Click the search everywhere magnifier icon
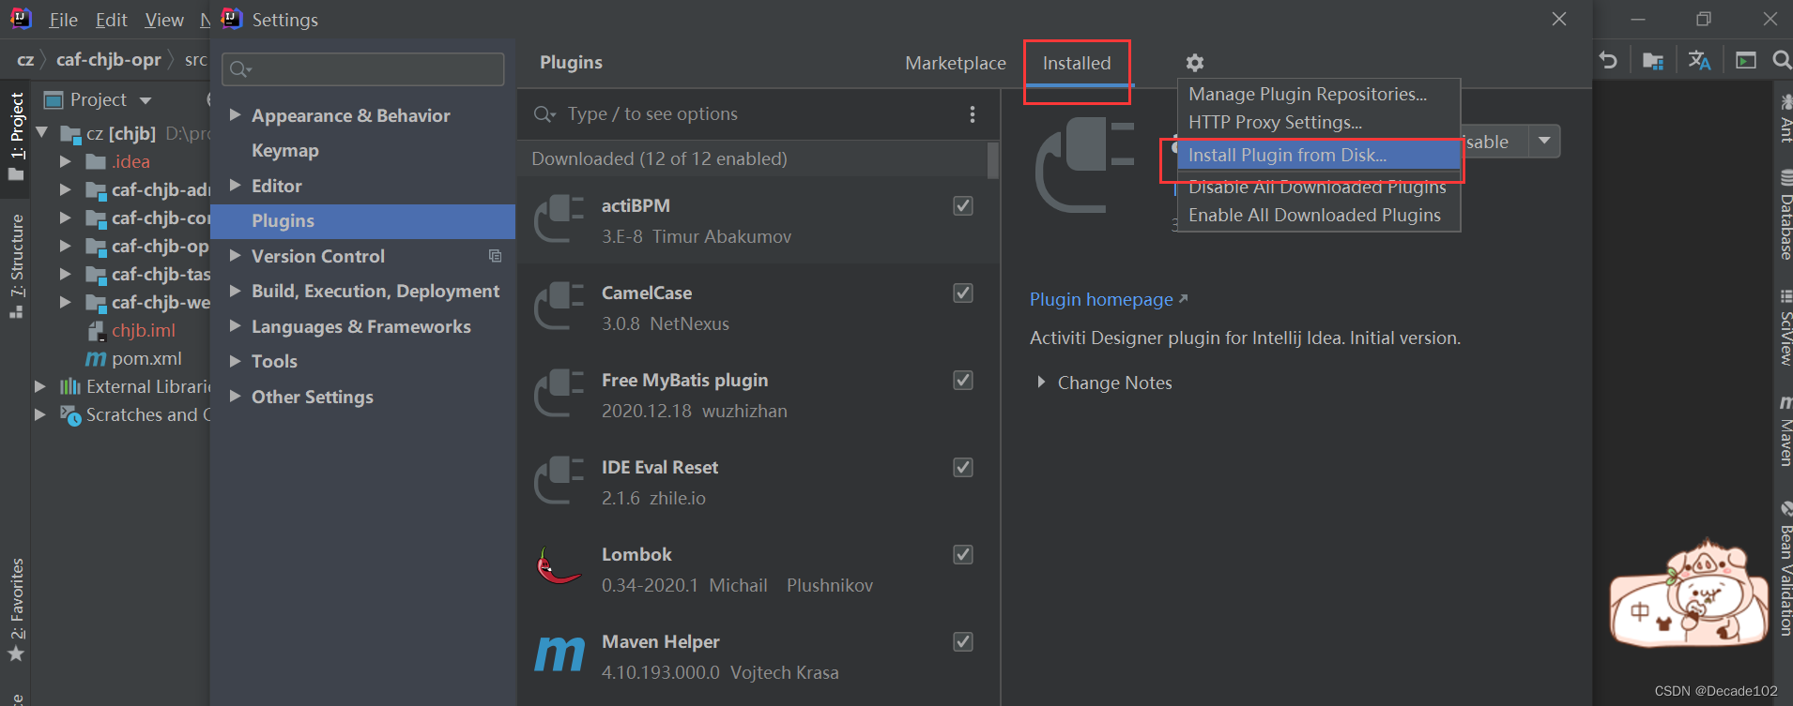This screenshot has height=706, width=1793. pyautogui.click(x=1782, y=60)
